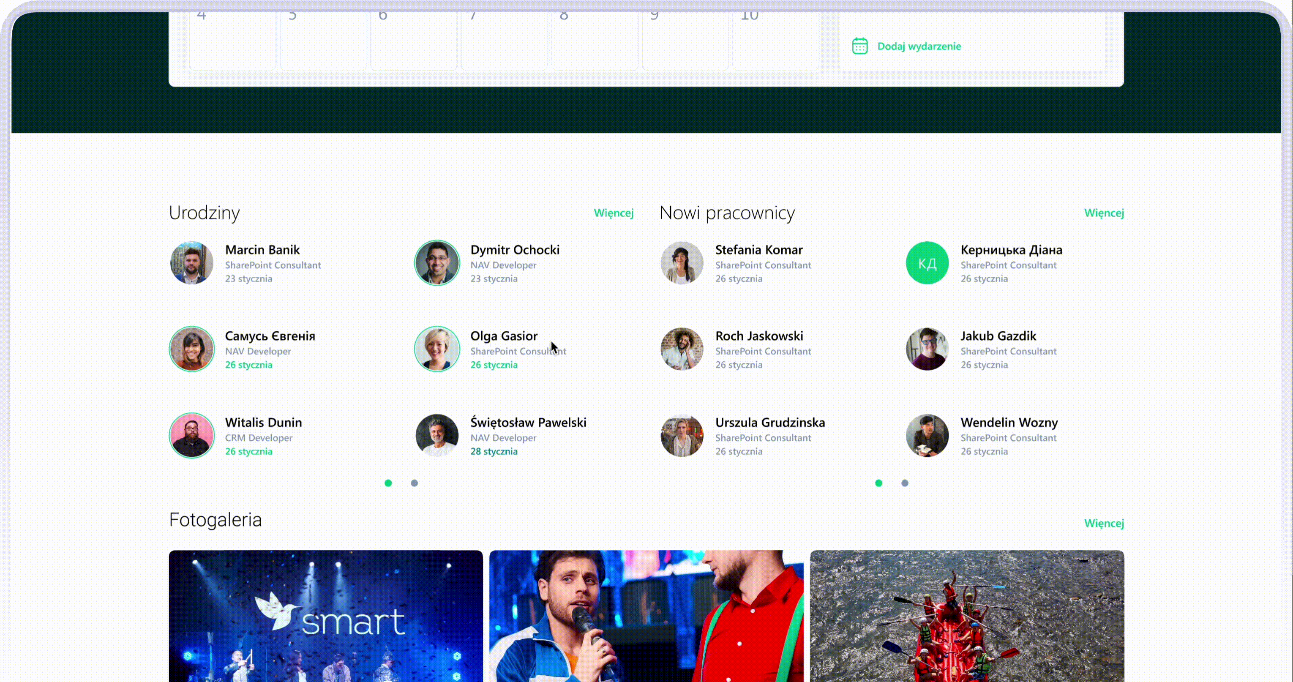The height and width of the screenshot is (682, 1293).
Task: Select first Urodziny carousel dot
Action: (x=388, y=483)
